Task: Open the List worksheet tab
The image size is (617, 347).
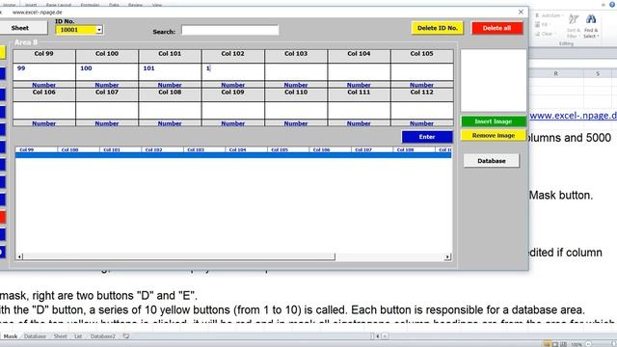Action: tap(78, 336)
